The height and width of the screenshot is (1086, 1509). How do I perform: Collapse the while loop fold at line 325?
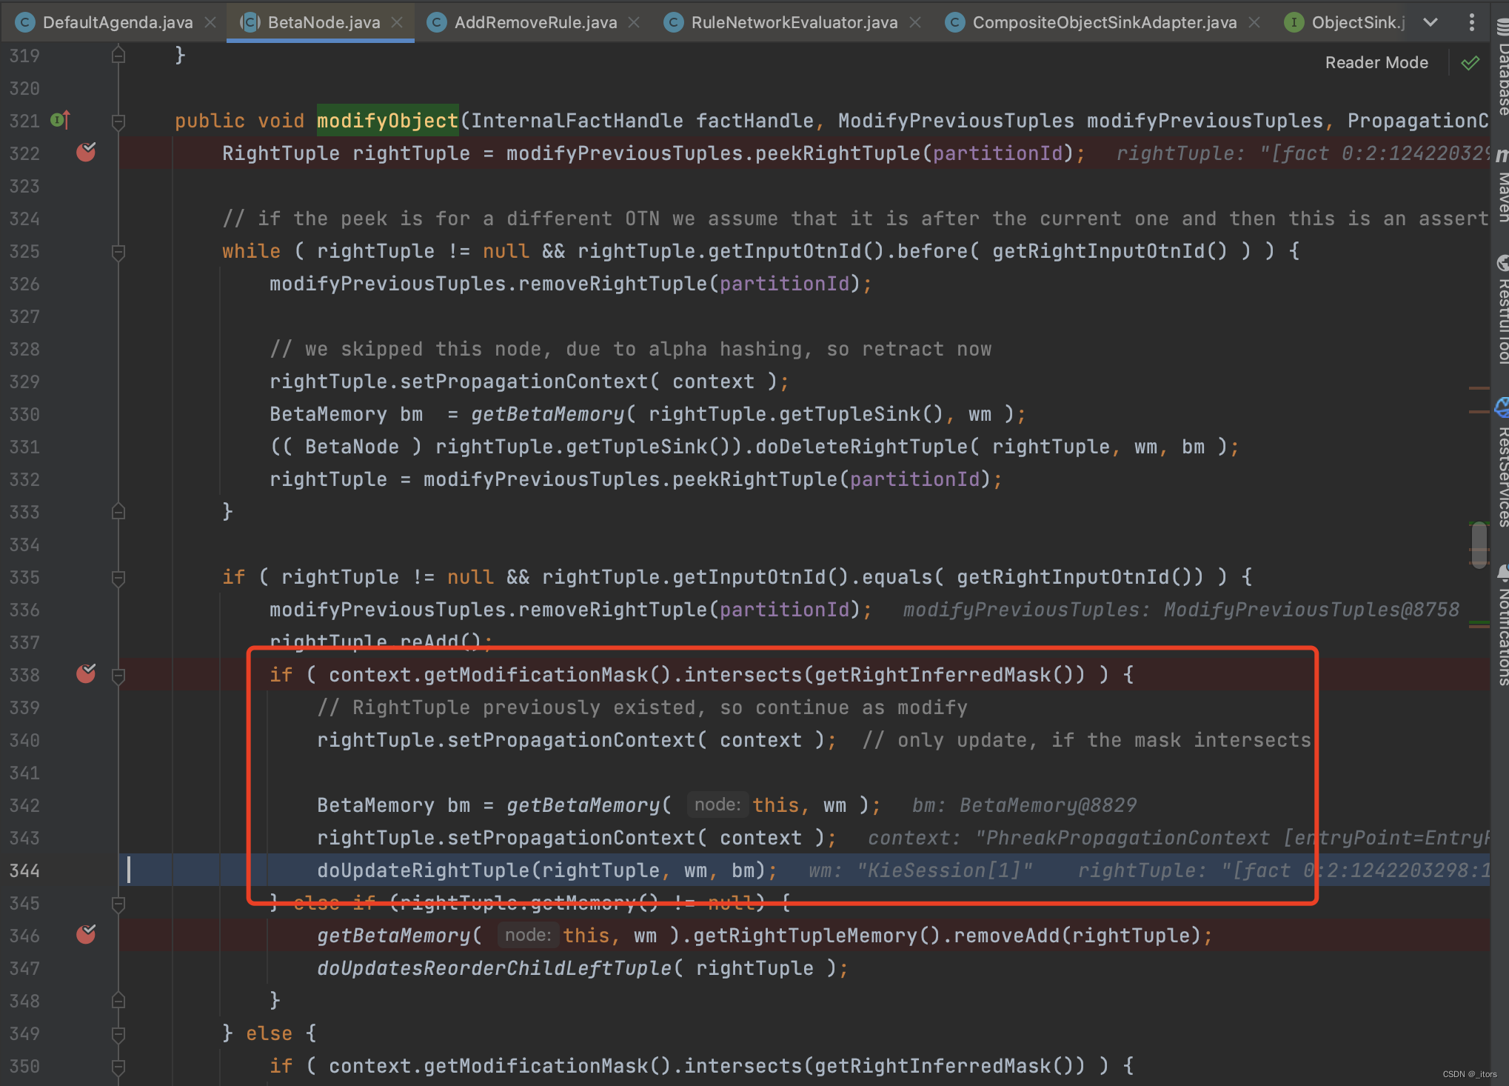(x=118, y=252)
